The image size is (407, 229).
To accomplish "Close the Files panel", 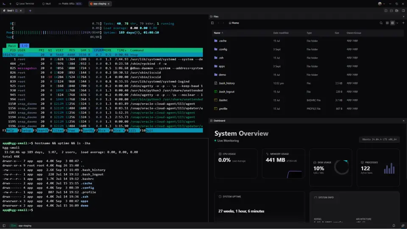I will click(x=403, y=17).
